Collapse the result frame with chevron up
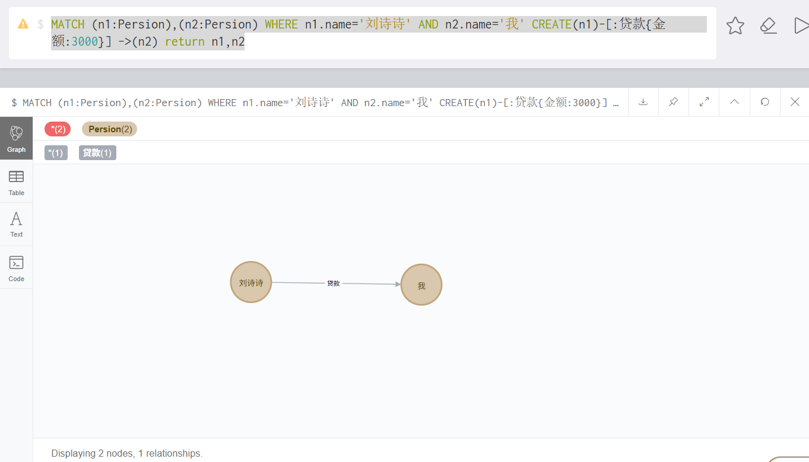 (x=734, y=102)
